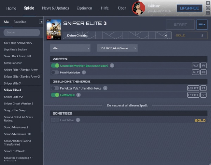Open the hamburger menu next to START
The width and height of the screenshot is (211, 165).
(202, 25)
